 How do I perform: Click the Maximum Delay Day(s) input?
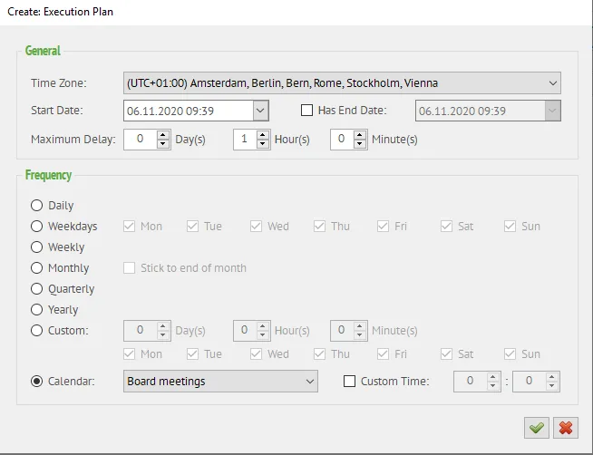coord(141,140)
